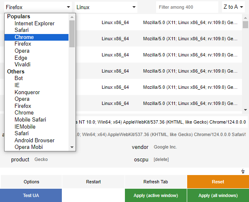
Task: Select Opera under Populars
Action: pos(37,51)
